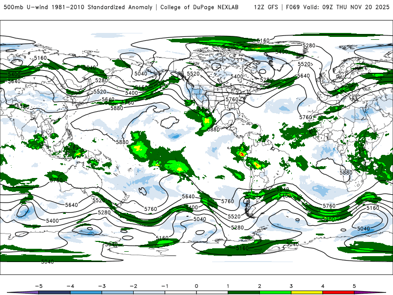Viewport: 393px width, 295px height.
Task: Click the "-1" colorbar tick label
Action: pyautogui.click(x=165, y=286)
